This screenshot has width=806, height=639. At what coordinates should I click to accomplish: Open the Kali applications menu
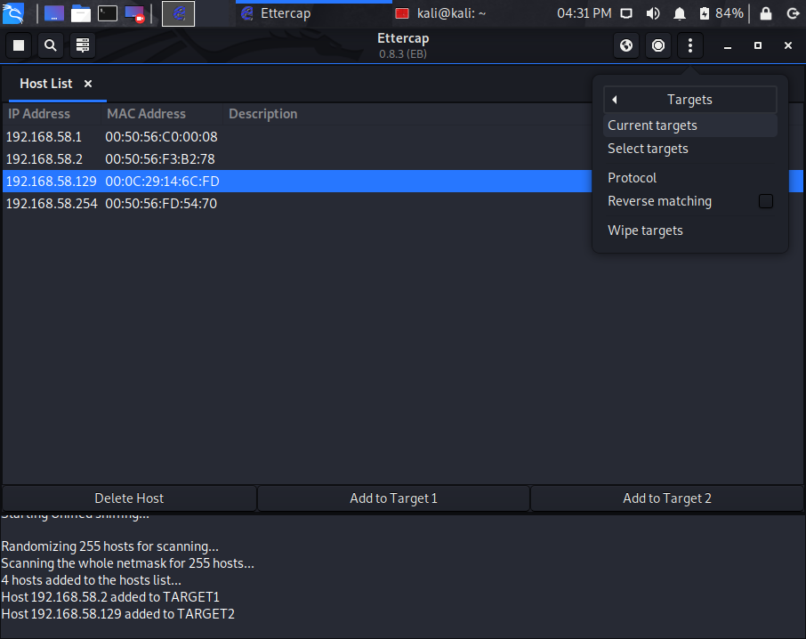pyautogui.click(x=12, y=13)
